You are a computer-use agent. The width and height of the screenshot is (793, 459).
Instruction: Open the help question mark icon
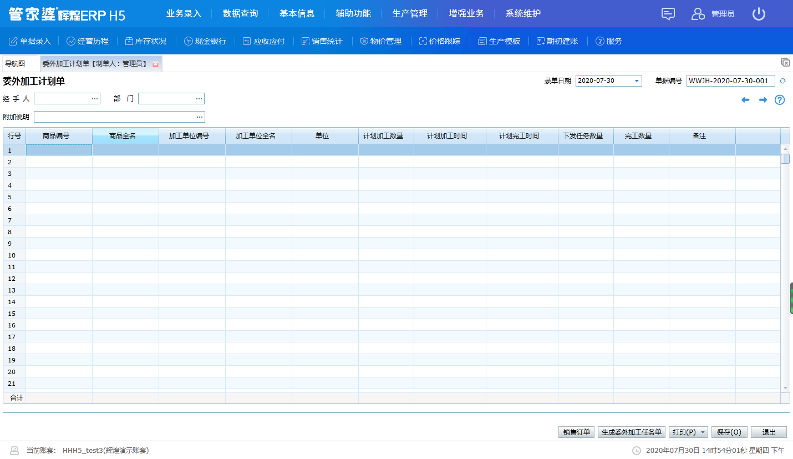pos(780,100)
